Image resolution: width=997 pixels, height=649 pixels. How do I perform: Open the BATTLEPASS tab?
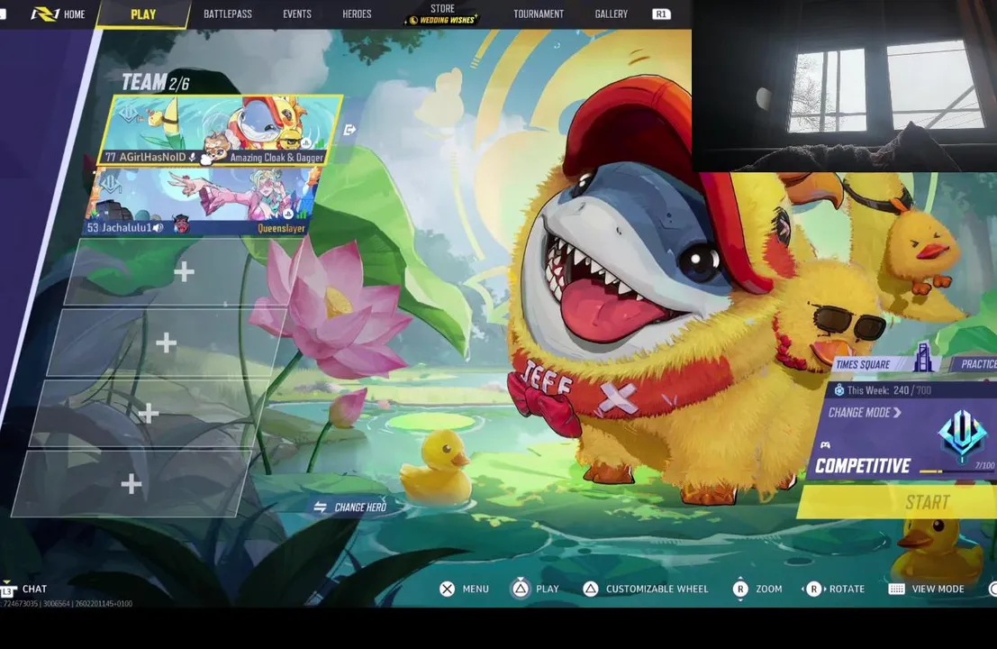pyautogui.click(x=228, y=14)
